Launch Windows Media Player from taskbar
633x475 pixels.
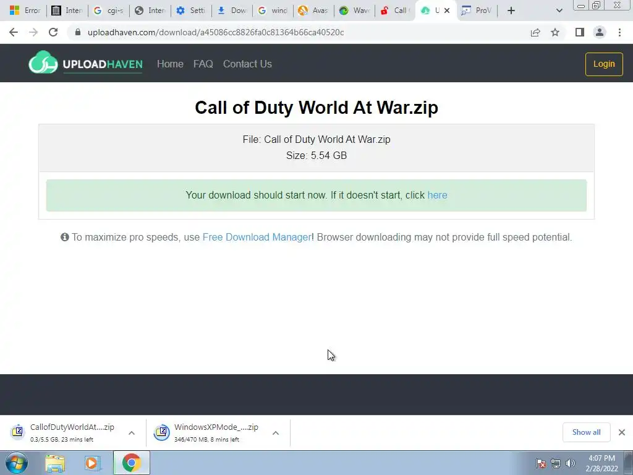92,463
